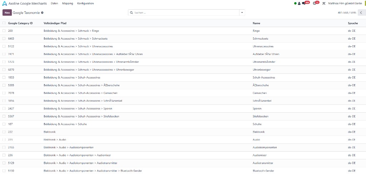The height and width of the screenshot is (174, 366).
Task: Open name cell Schuhe
Action: click(257, 124)
